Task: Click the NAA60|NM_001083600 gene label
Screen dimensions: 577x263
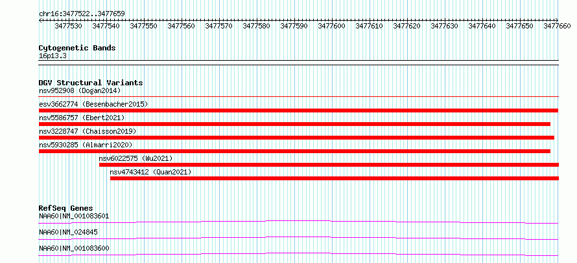Action: (x=74, y=248)
